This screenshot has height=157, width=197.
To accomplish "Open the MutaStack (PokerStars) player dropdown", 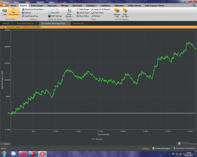I will [33, 9].
